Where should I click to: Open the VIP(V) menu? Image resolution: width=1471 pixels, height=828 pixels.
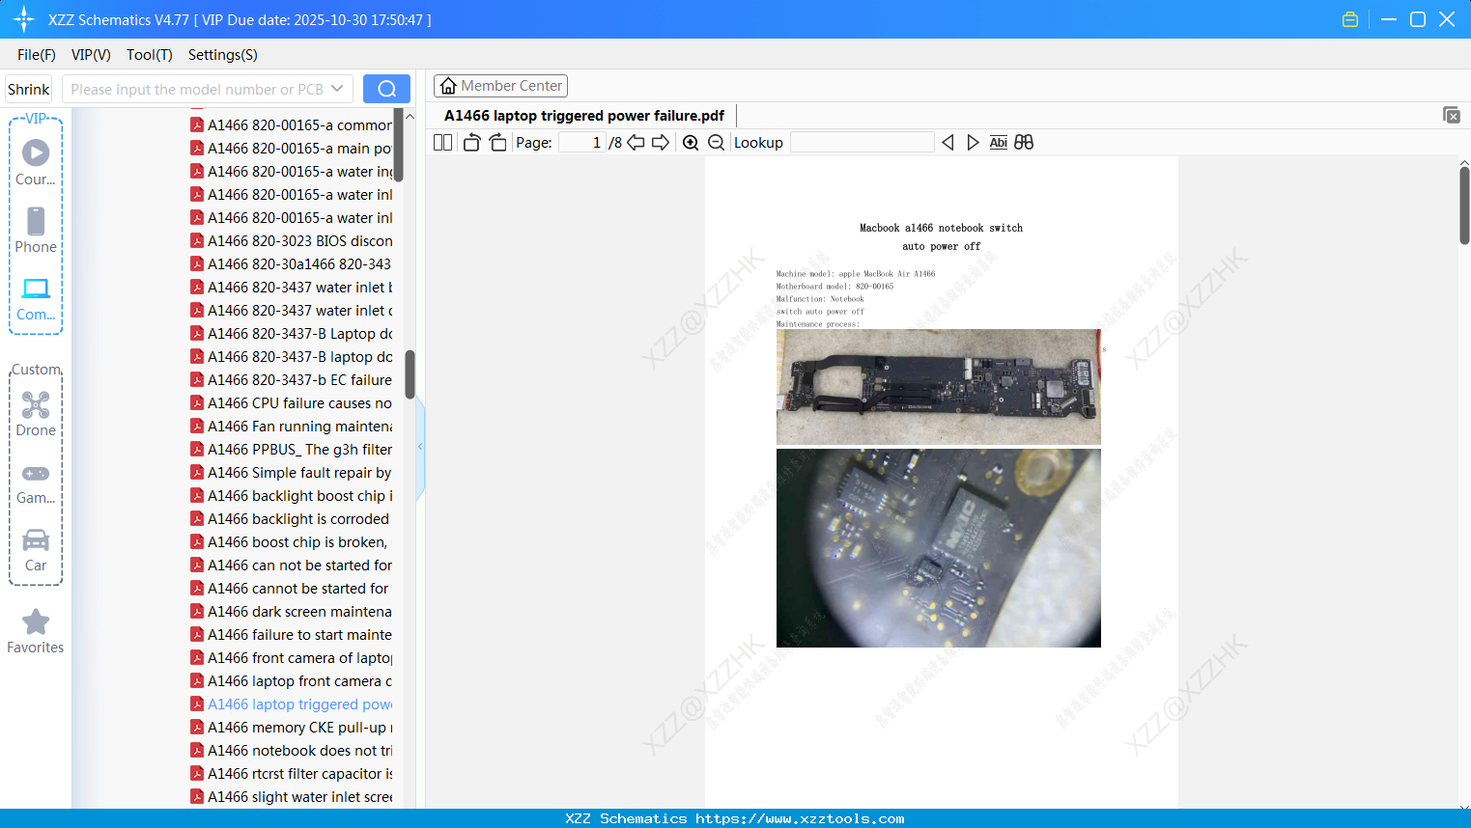pyautogui.click(x=91, y=55)
